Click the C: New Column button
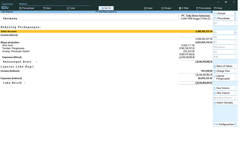 click(x=224, y=88)
